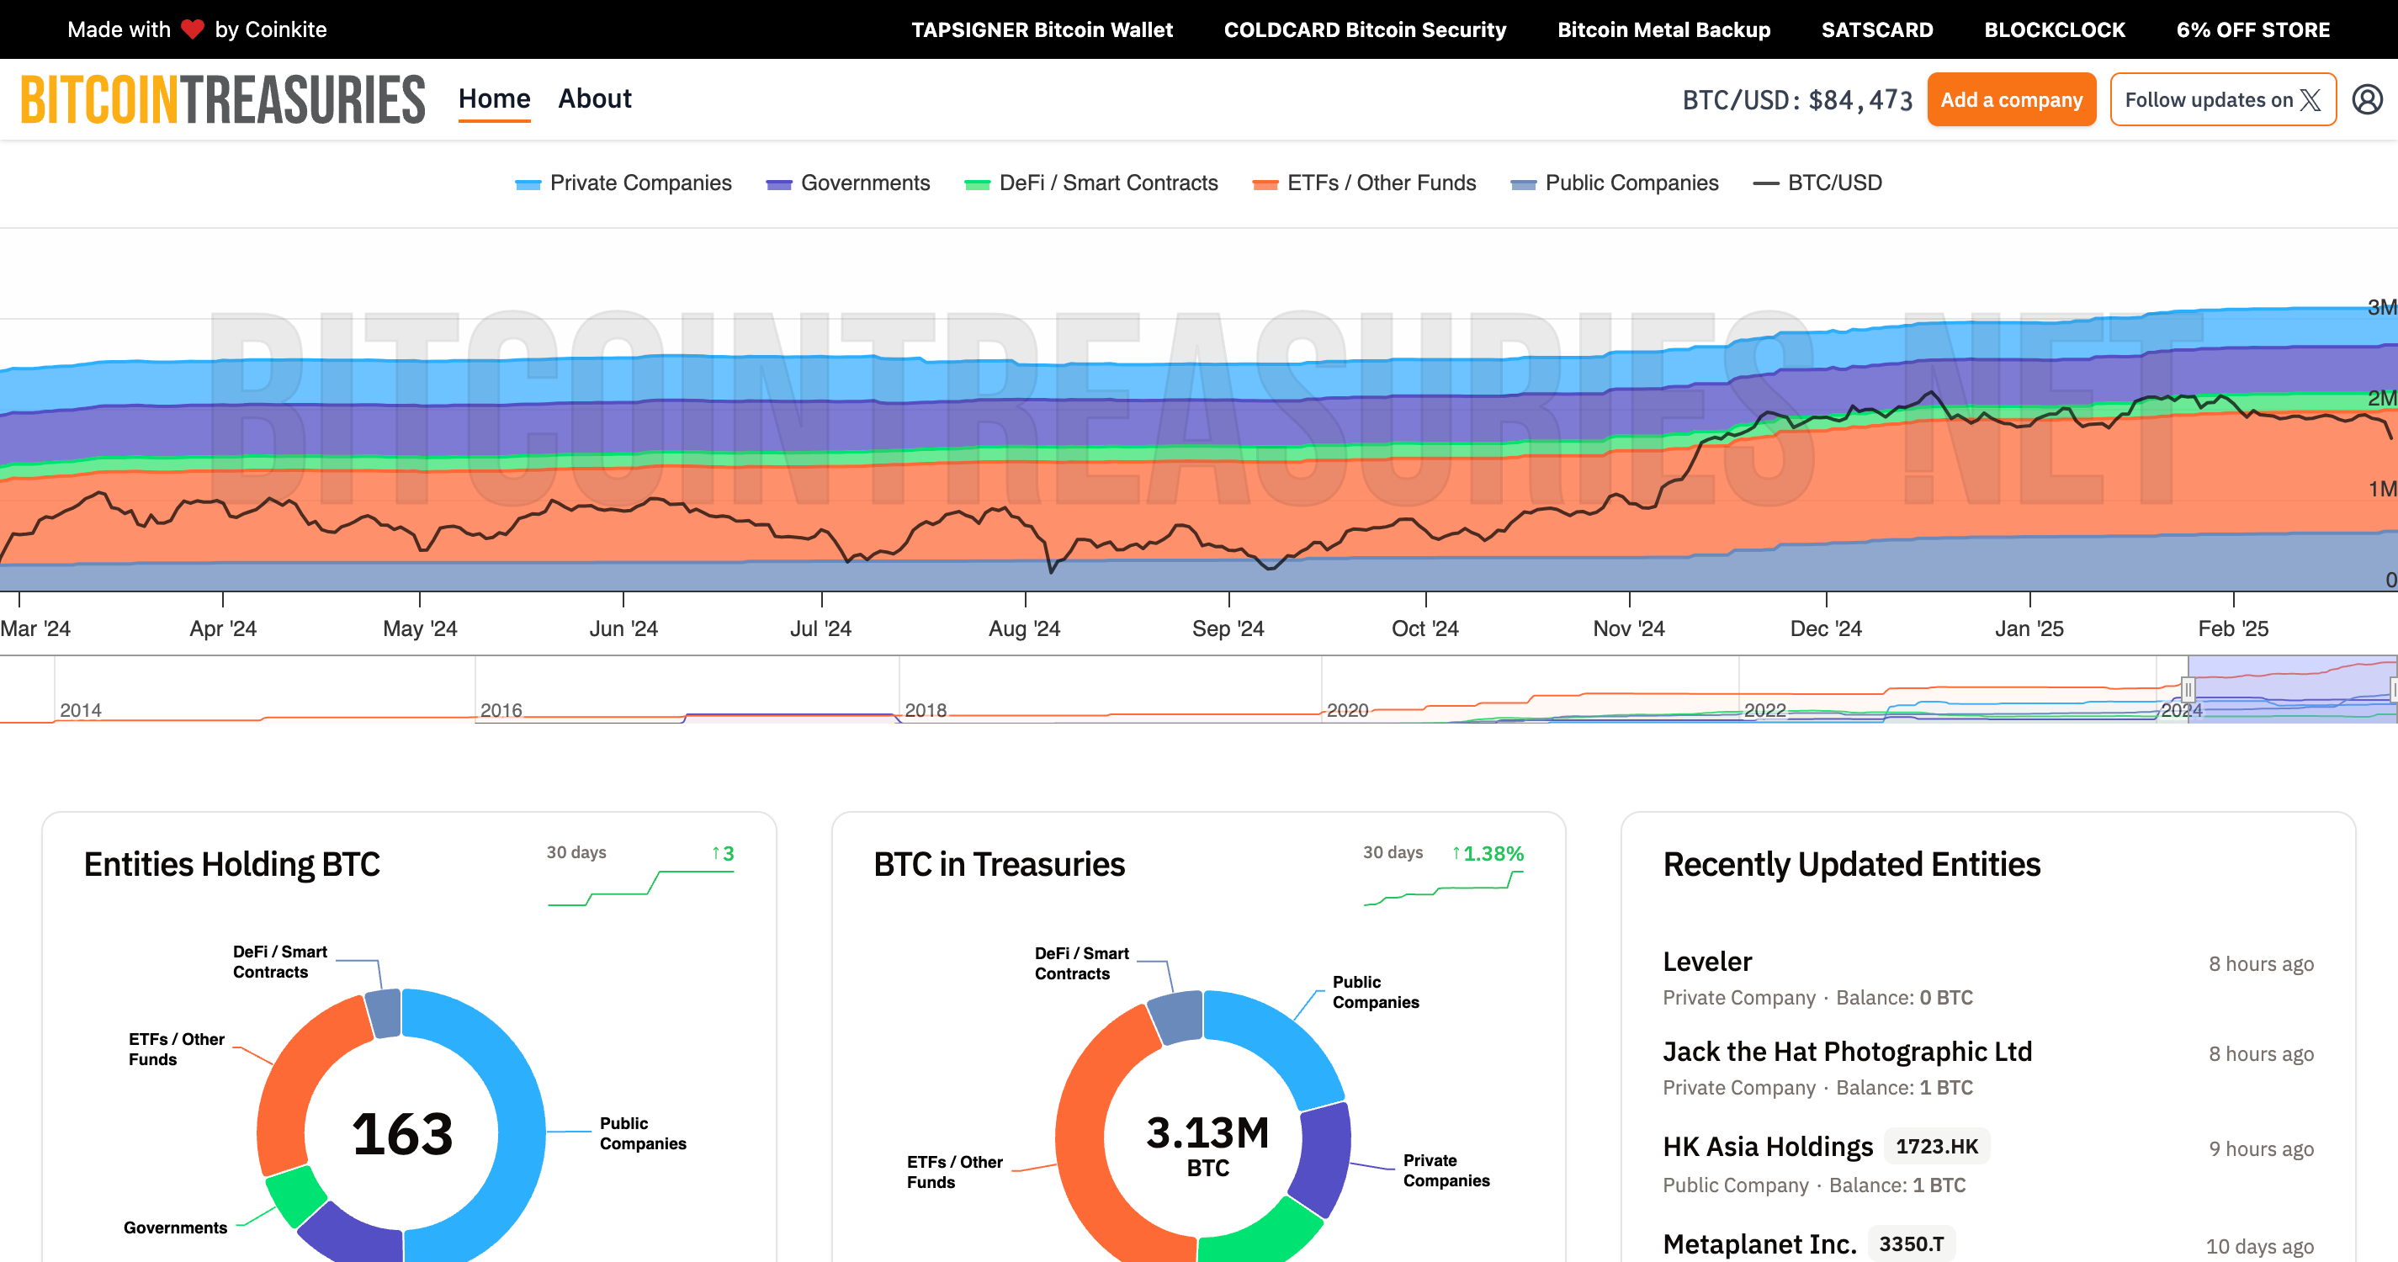The width and height of the screenshot is (2398, 1262).
Task: Click the ↑1.38% change indicator
Action: [x=1488, y=853]
